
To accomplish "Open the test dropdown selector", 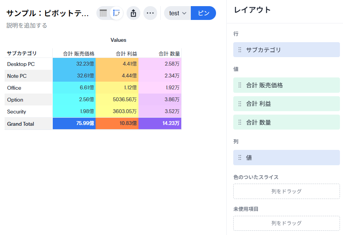I will tap(177, 13).
